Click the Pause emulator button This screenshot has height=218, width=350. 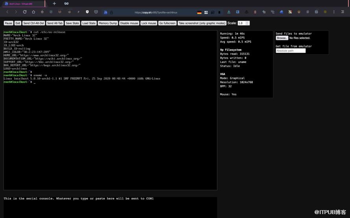[x=9, y=23]
